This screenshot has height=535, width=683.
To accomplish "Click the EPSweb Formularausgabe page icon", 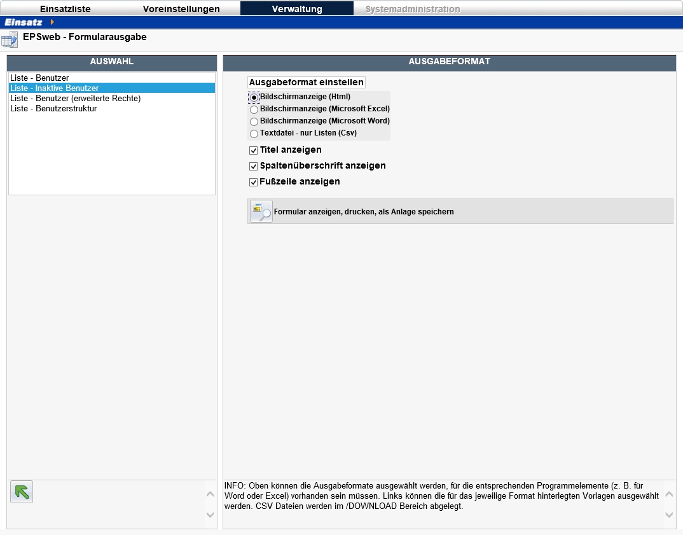I will (x=9, y=39).
